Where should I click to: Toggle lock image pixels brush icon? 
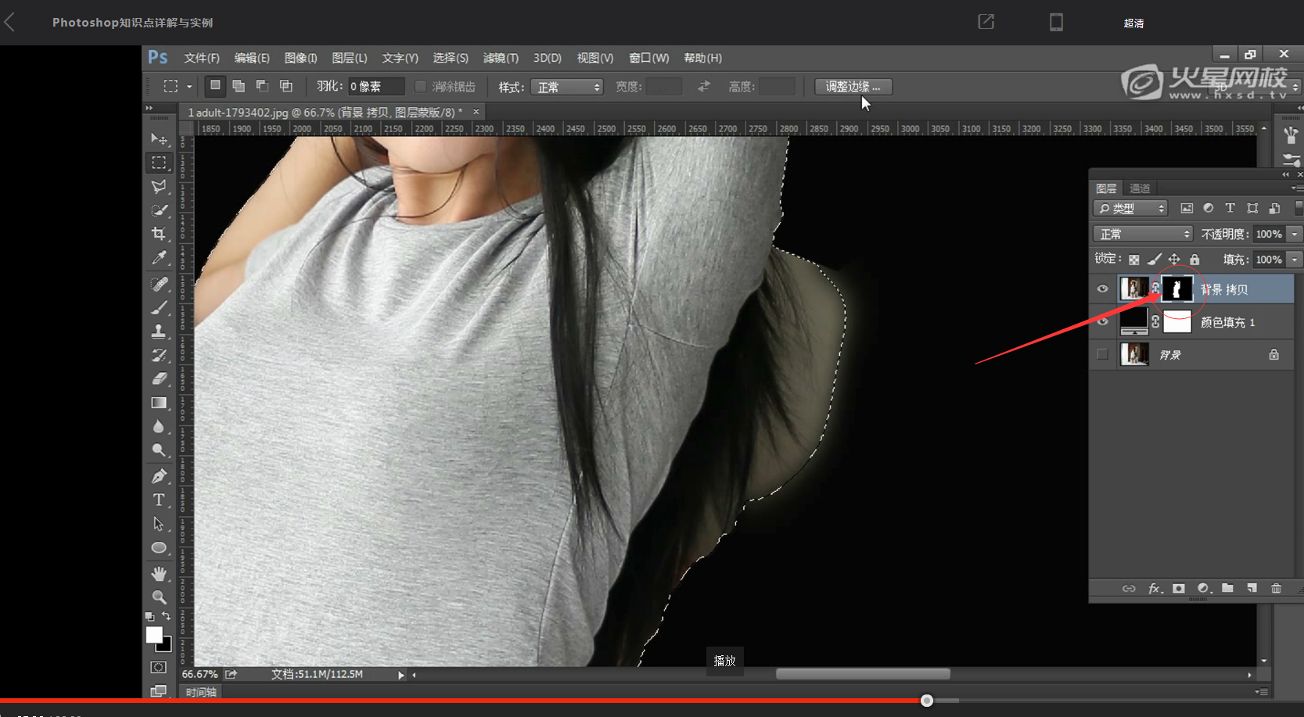[1154, 260]
